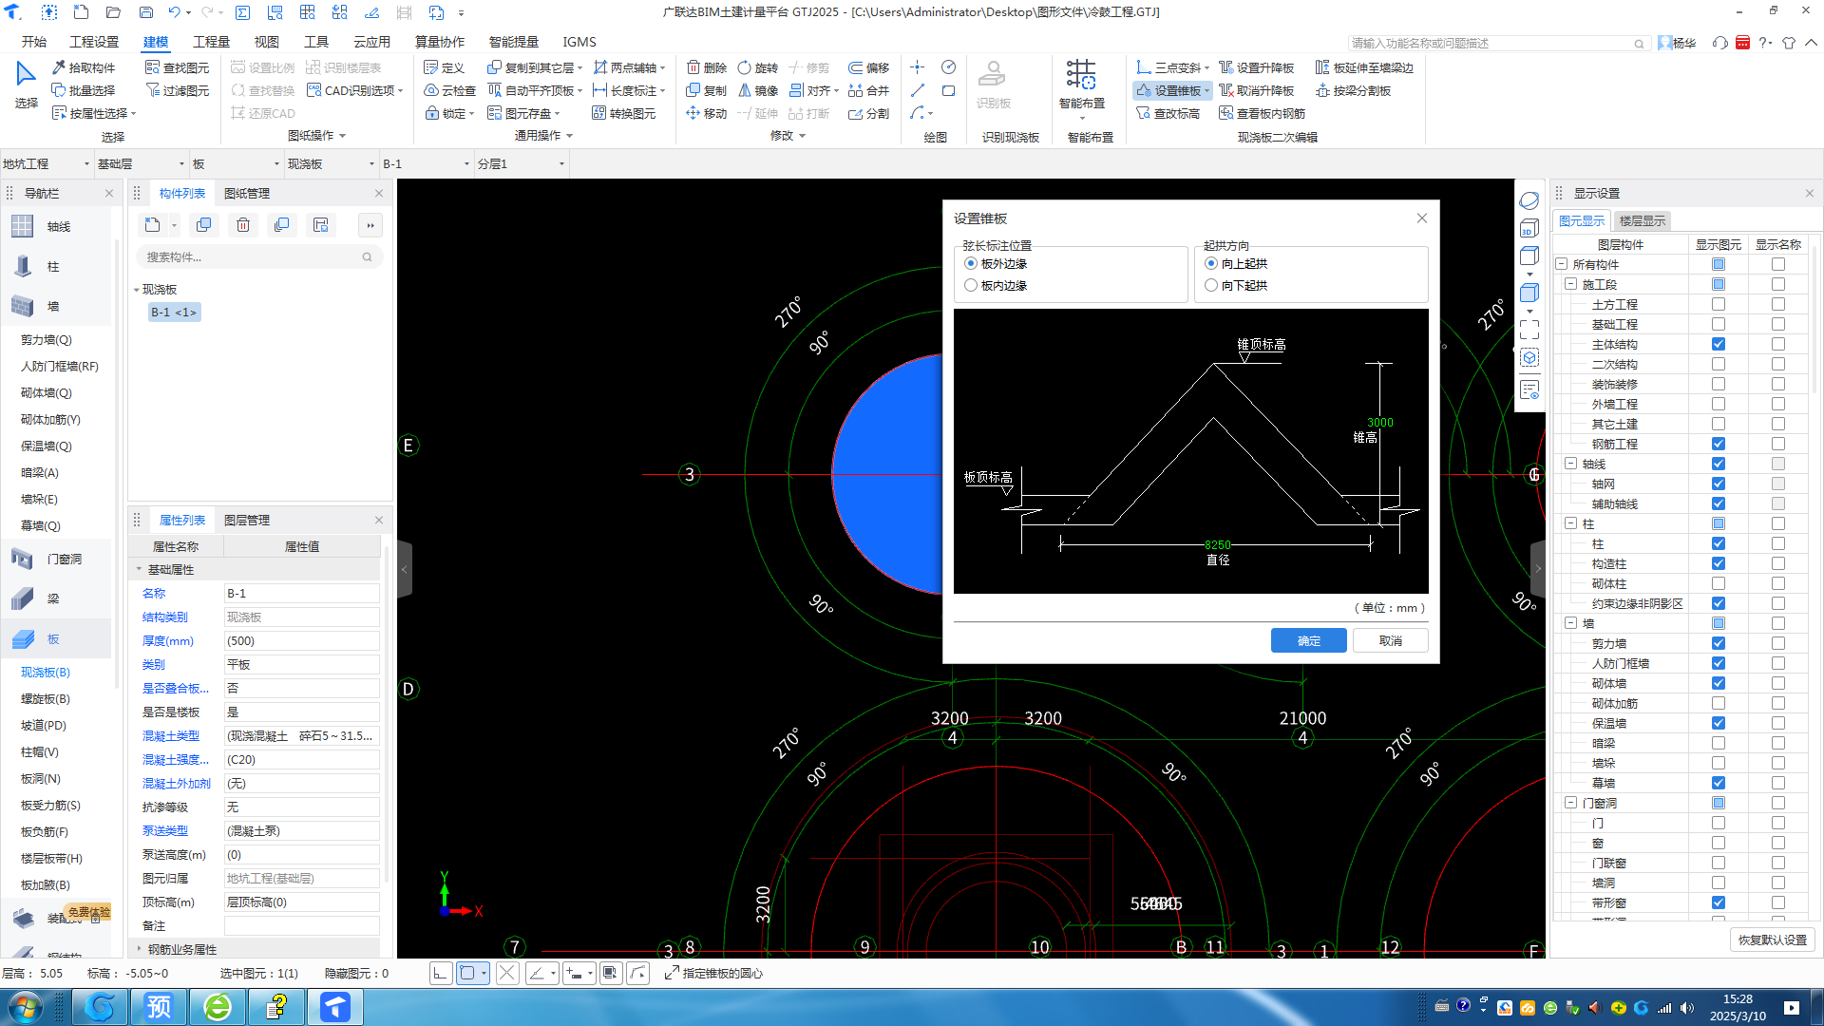Click the 选择 arrow tool
This screenshot has width=1824, height=1026.
point(26,85)
